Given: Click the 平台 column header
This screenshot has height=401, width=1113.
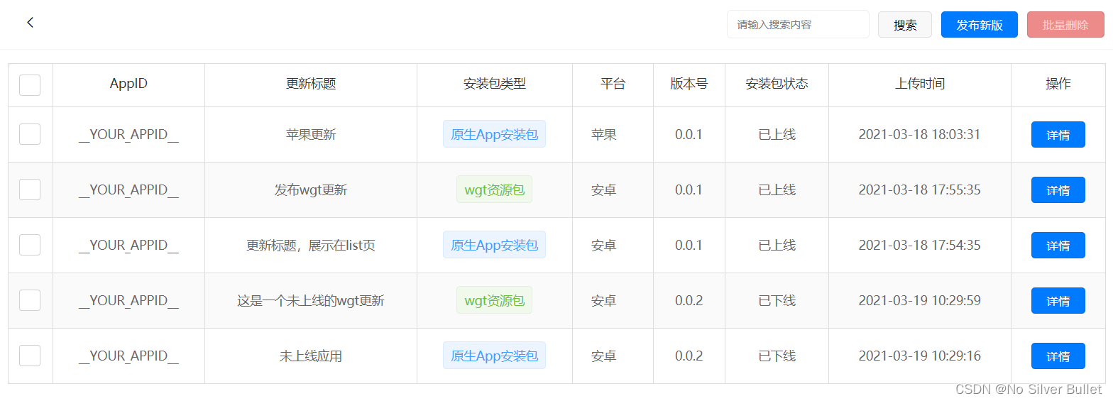Looking at the screenshot, I should 613,84.
